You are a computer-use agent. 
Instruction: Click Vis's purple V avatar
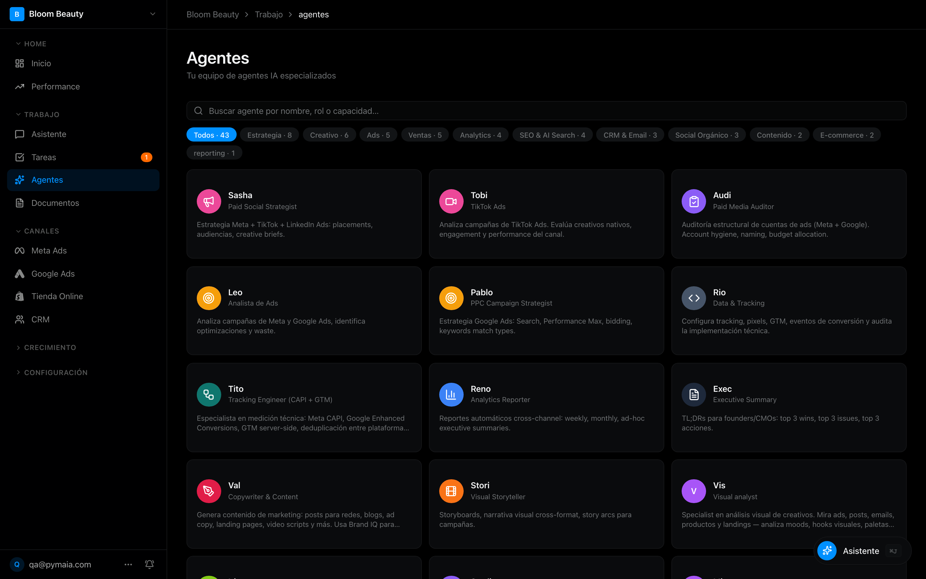click(x=694, y=491)
